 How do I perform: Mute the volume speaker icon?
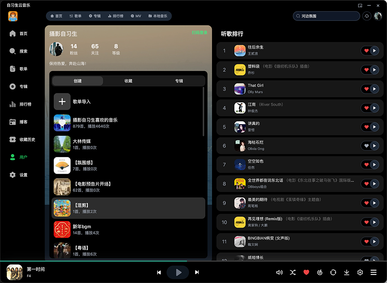pos(279,273)
